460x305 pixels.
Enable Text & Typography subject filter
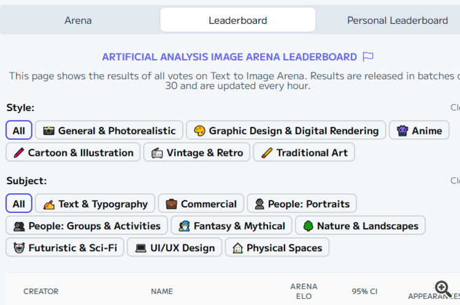click(95, 204)
